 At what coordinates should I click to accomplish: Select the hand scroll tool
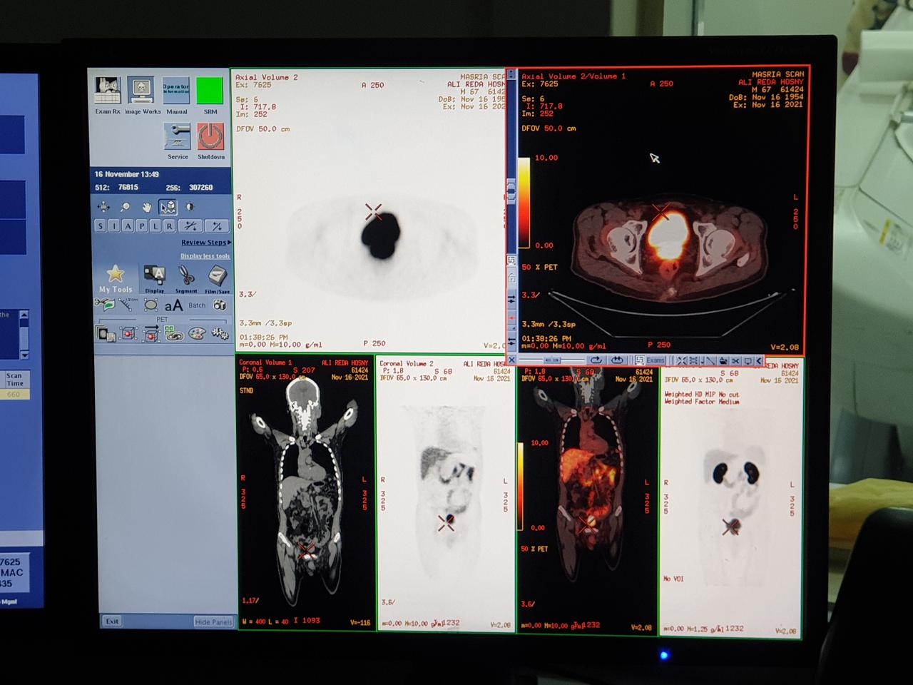[x=147, y=207]
